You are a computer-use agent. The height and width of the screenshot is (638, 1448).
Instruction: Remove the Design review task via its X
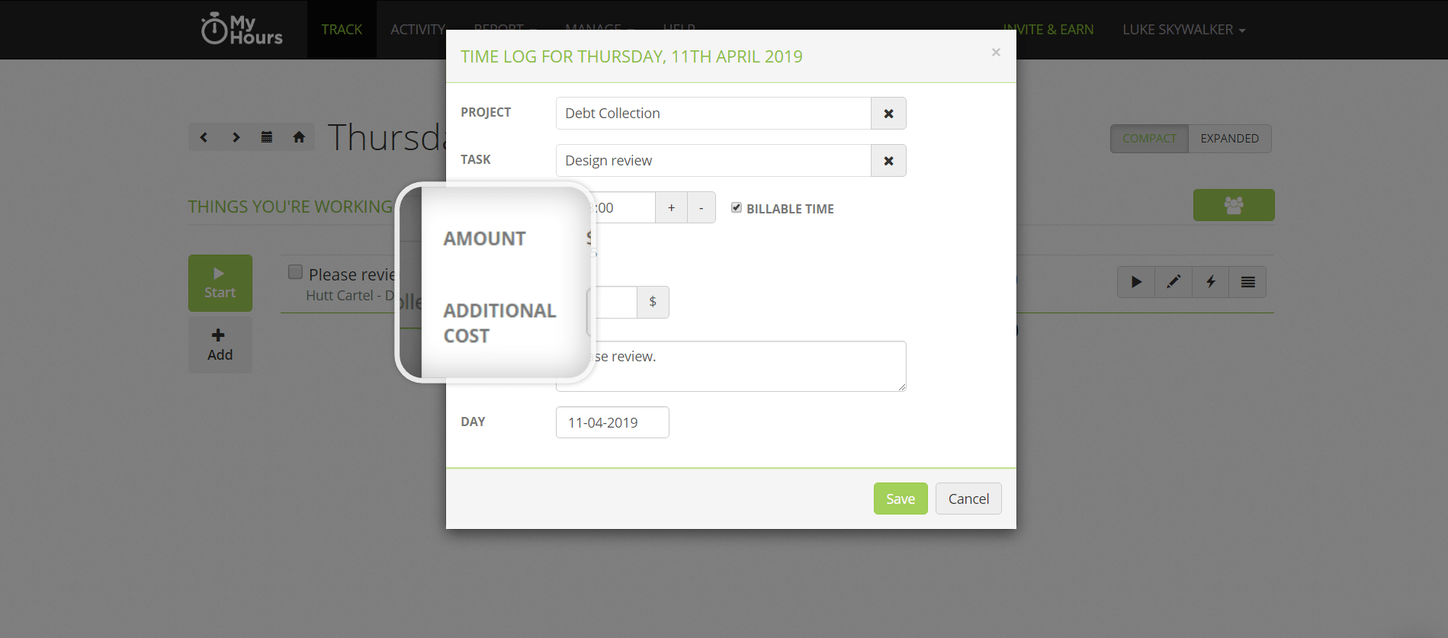(x=888, y=160)
